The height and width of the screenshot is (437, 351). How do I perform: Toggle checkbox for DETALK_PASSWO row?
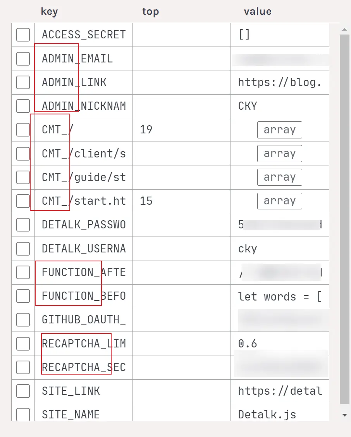[23, 225]
